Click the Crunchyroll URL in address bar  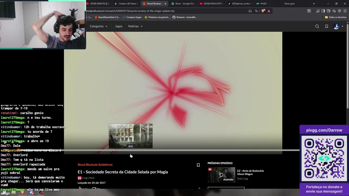point(130,11)
